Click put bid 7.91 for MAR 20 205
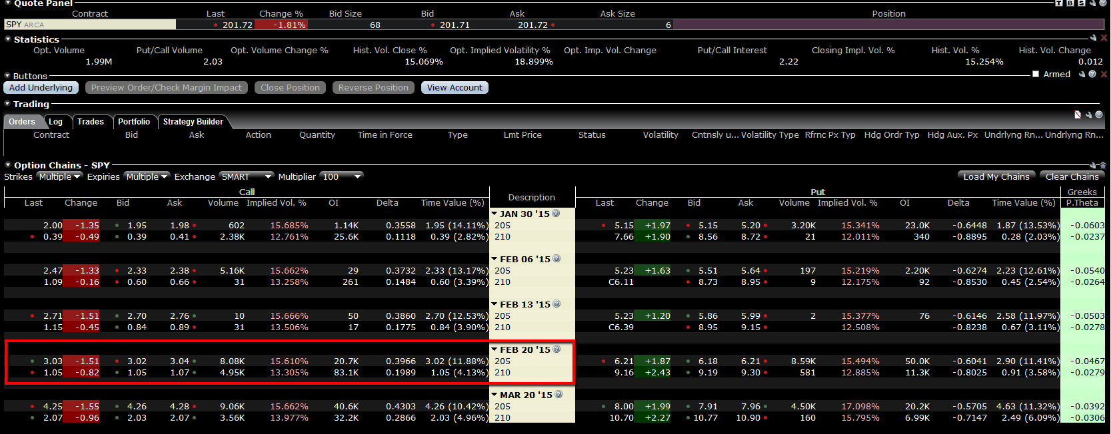This screenshot has width=1111, height=434. click(x=708, y=407)
